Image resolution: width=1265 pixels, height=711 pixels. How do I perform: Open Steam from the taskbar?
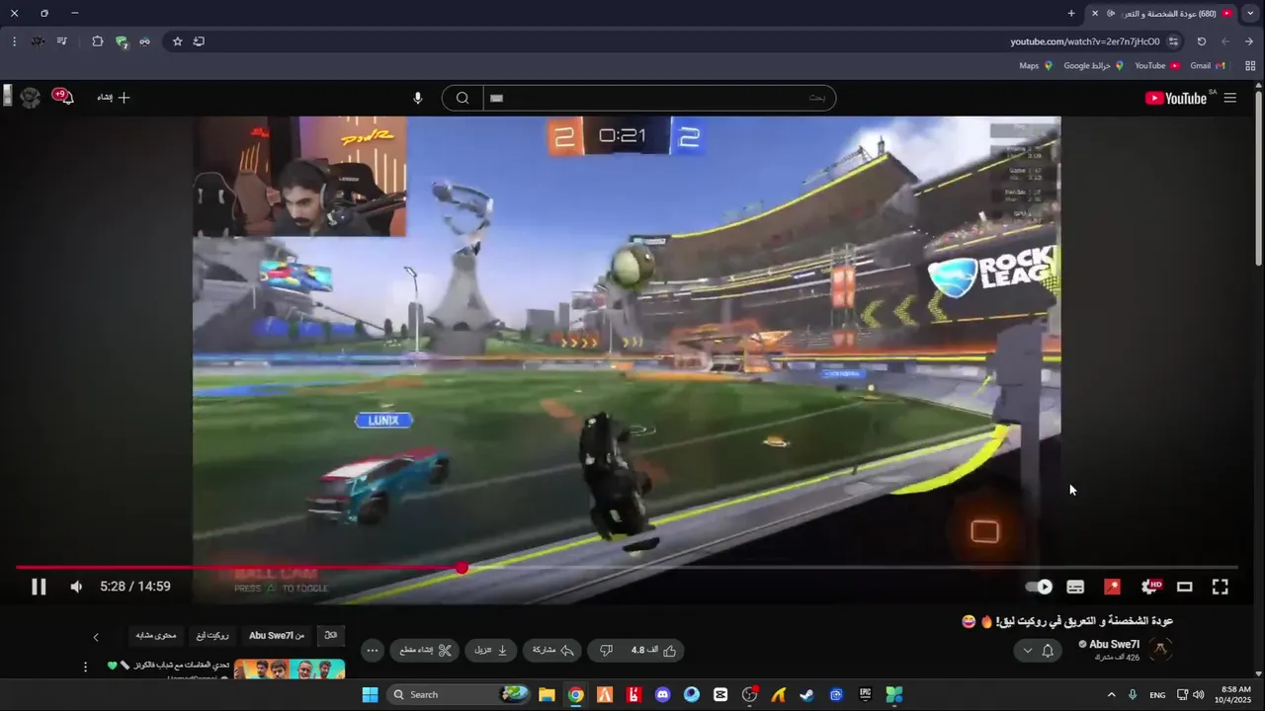[807, 694]
